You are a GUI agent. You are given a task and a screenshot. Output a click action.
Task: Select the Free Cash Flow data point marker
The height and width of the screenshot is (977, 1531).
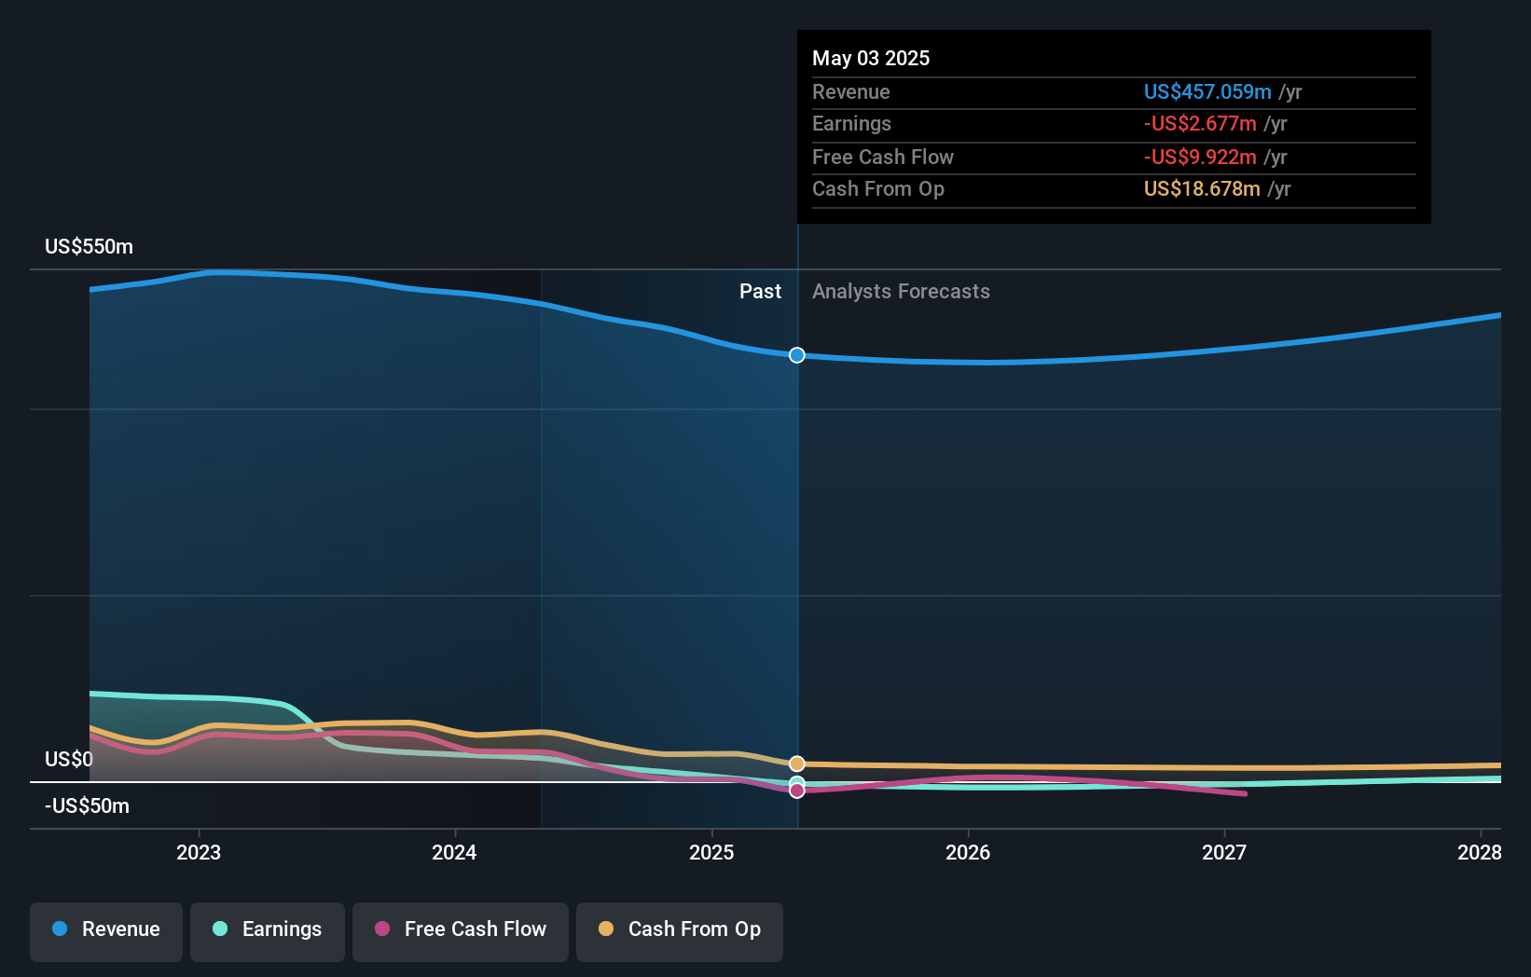pyautogui.click(x=797, y=791)
